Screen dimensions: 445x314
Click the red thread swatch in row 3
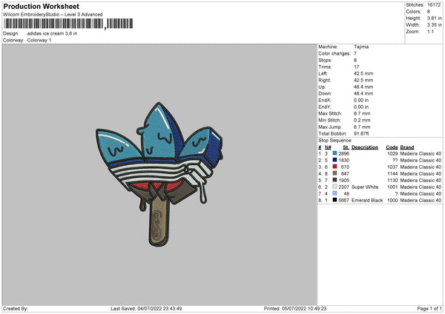[335, 167]
